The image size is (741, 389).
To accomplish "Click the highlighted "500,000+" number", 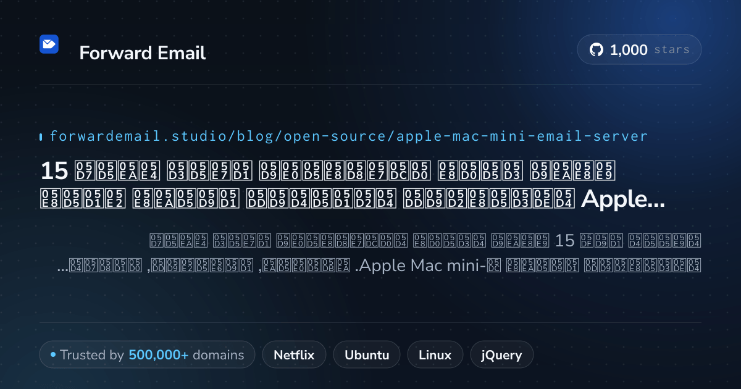I will [x=159, y=355].
